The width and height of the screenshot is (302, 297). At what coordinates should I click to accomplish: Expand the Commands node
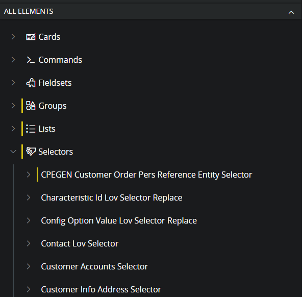tap(13, 60)
